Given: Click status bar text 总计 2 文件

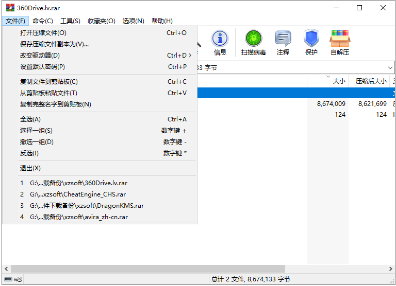Looking at the screenshot, I should point(227,279).
